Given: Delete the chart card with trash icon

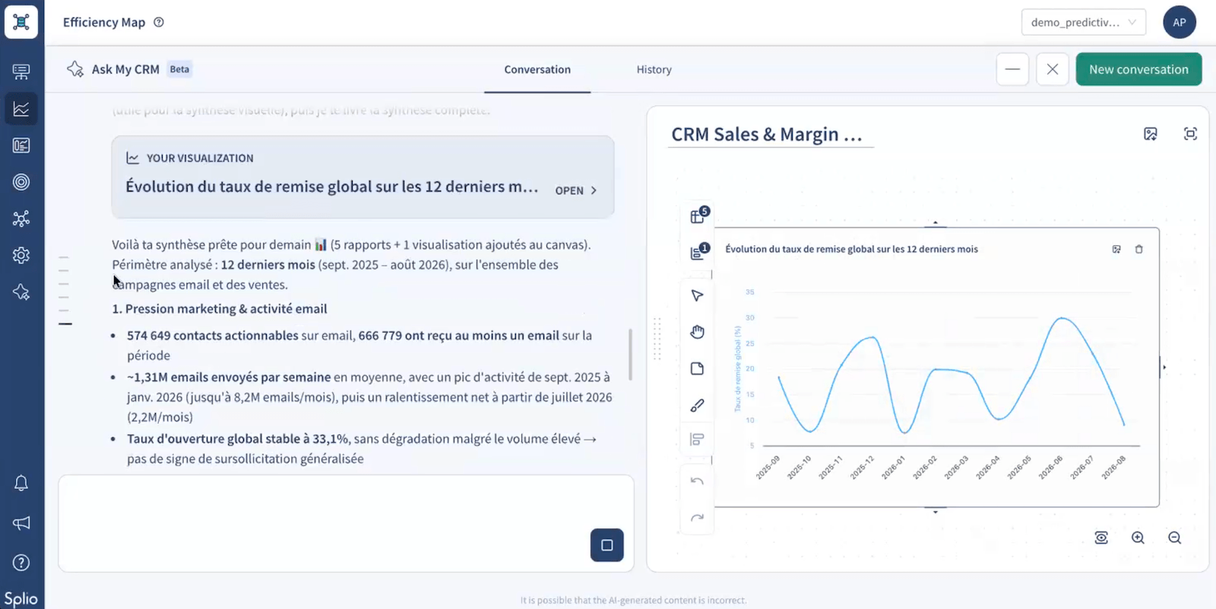Looking at the screenshot, I should pyautogui.click(x=1138, y=249).
